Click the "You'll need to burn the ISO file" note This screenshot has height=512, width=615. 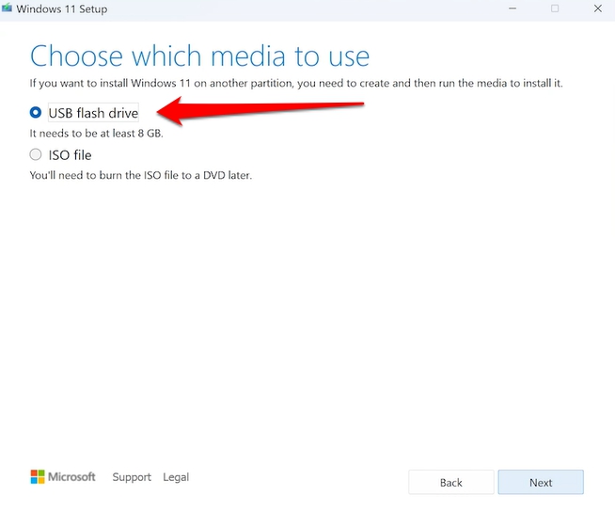(x=141, y=175)
